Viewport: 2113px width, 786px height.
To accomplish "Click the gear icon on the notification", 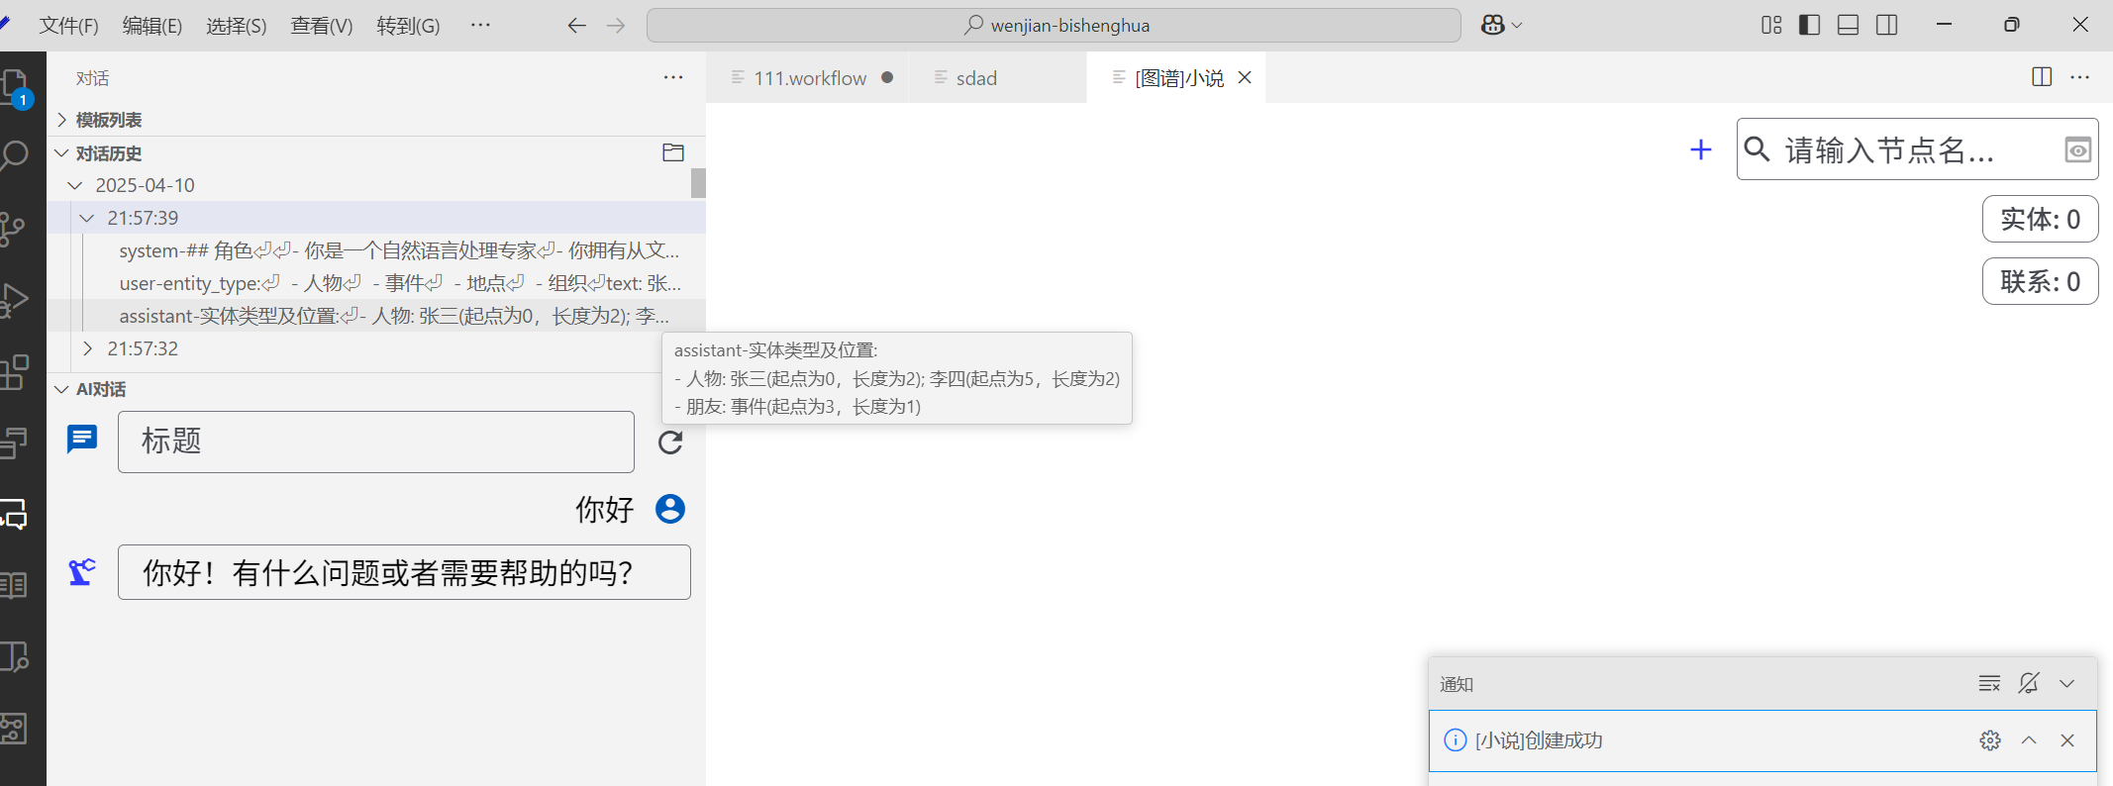I will click(x=1990, y=740).
